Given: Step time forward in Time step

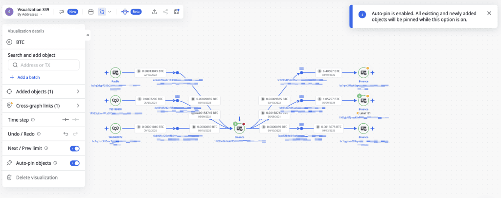Looking at the screenshot, I should (76, 120).
